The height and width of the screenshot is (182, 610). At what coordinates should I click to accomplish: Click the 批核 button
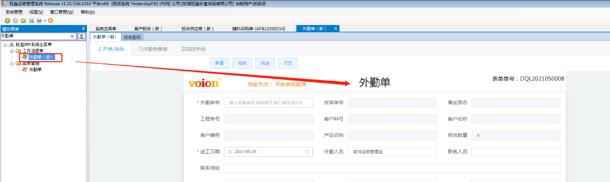point(243,63)
